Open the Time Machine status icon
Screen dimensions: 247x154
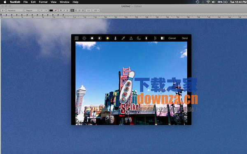click(x=197, y=2)
